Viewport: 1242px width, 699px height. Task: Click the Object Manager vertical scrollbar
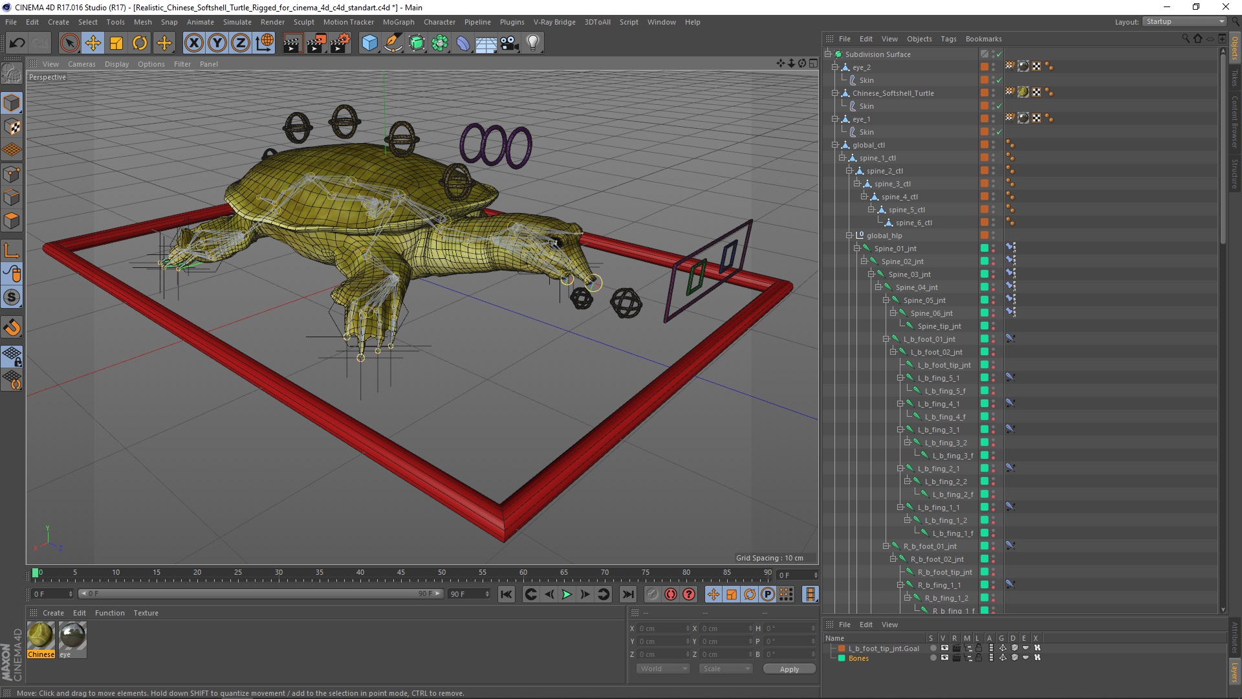1223,149
